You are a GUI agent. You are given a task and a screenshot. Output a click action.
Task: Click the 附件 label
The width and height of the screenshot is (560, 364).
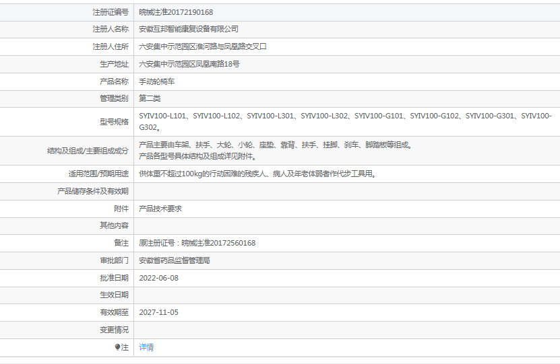(121, 209)
